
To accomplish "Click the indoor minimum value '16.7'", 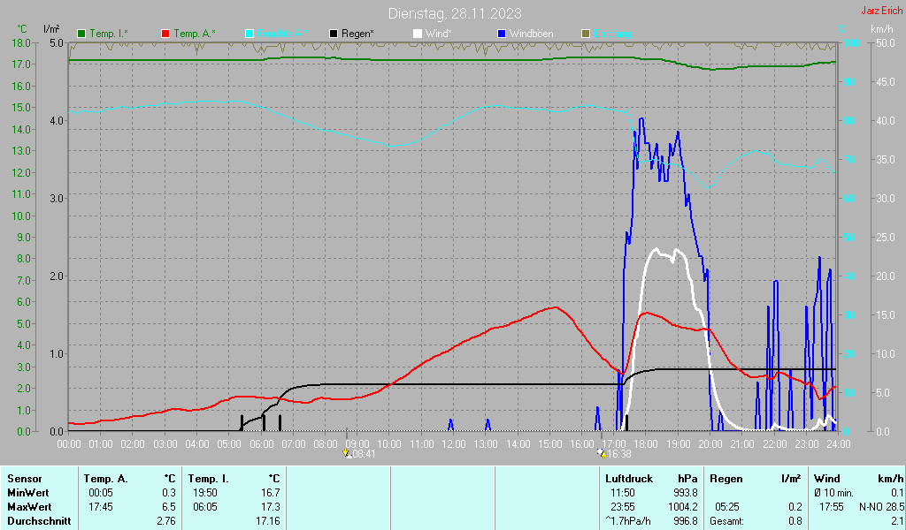I will (271, 493).
